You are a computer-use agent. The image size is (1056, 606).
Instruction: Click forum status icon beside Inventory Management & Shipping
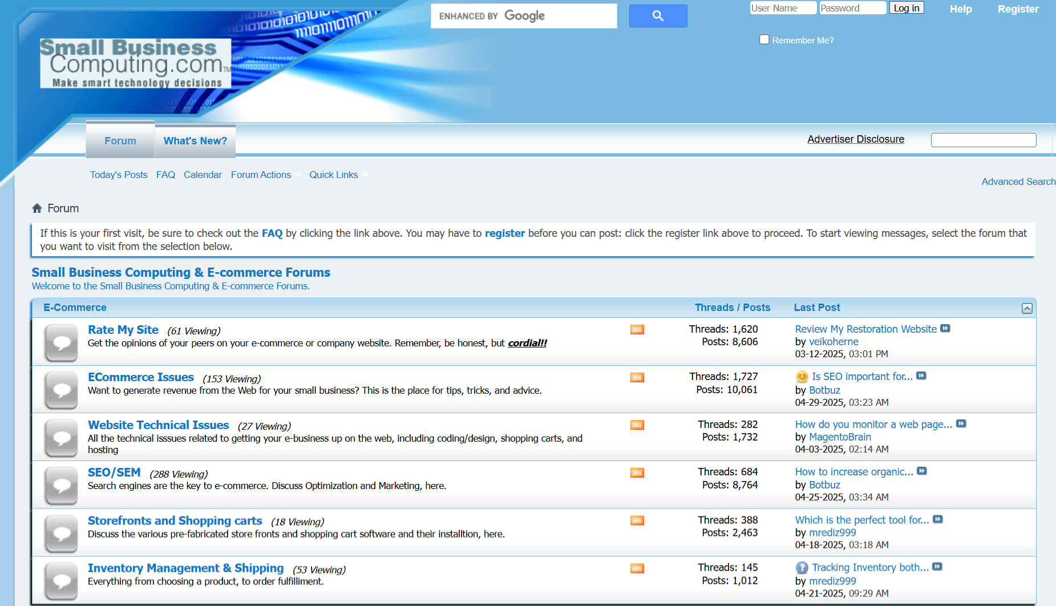[61, 581]
